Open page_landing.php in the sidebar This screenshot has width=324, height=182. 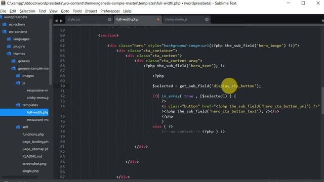point(35,142)
